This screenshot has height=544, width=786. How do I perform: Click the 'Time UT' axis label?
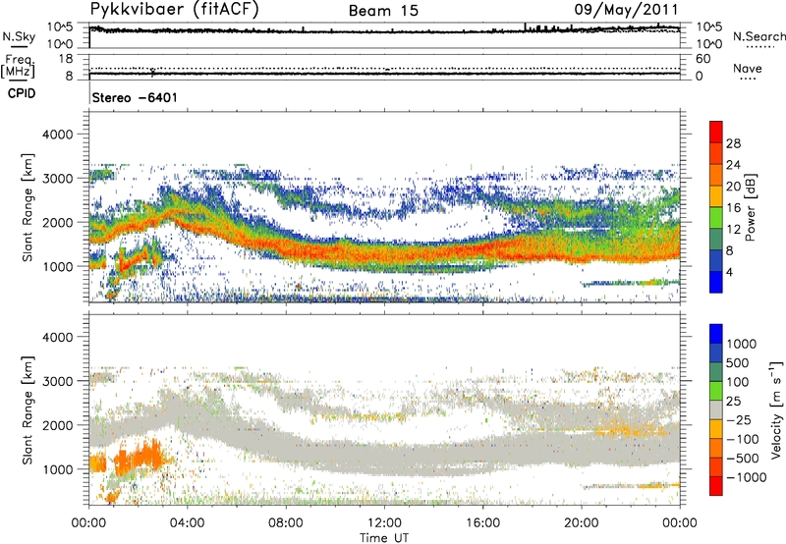pos(384,538)
